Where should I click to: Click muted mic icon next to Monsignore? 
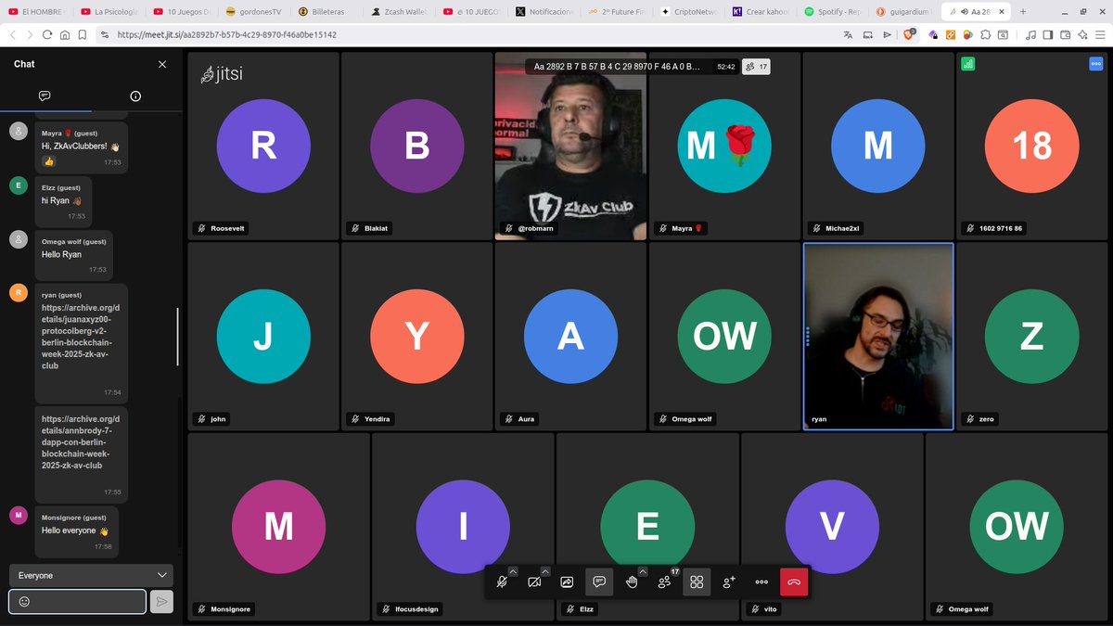200,609
